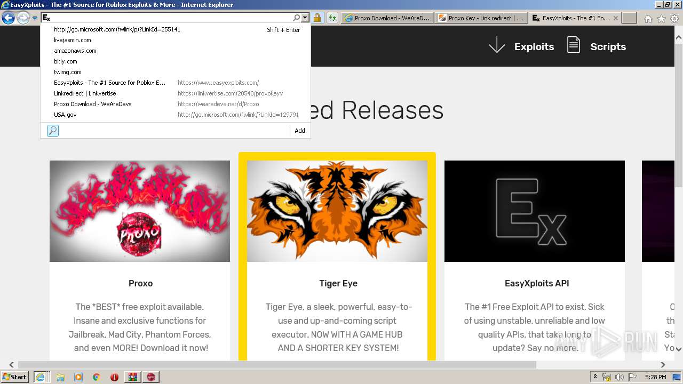Open the Scripts navigation link
The image size is (683, 384).
[608, 47]
